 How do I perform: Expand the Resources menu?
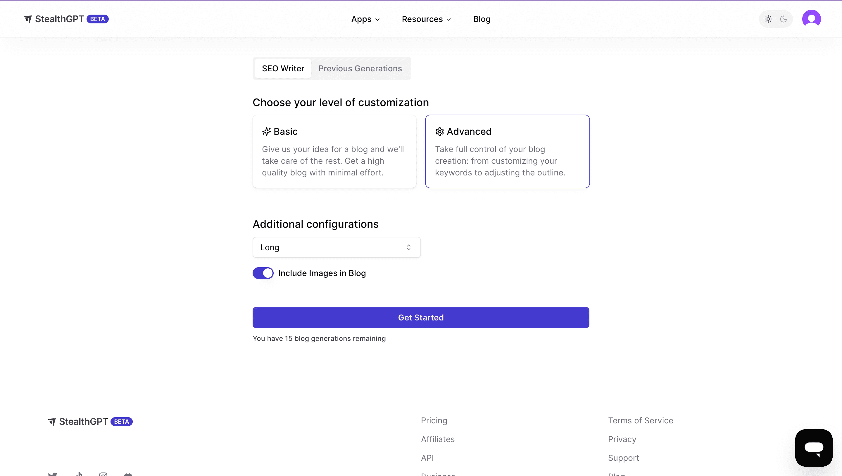click(x=426, y=19)
